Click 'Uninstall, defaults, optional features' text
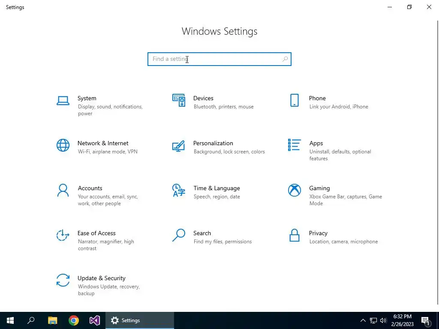439x329 pixels. coord(340,155)
